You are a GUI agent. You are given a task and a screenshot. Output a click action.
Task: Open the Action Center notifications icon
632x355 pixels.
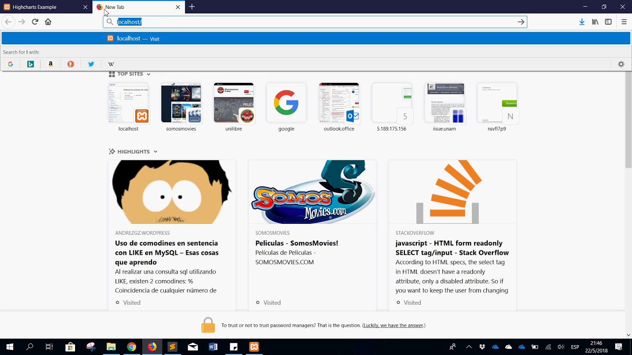[619, 347]
